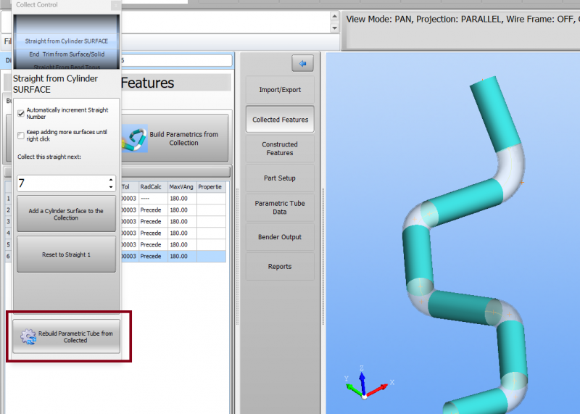Click scroll up arrow of top text box
Image resolution: width=580 pixels, height=414 pixels.
click(334, 16)
